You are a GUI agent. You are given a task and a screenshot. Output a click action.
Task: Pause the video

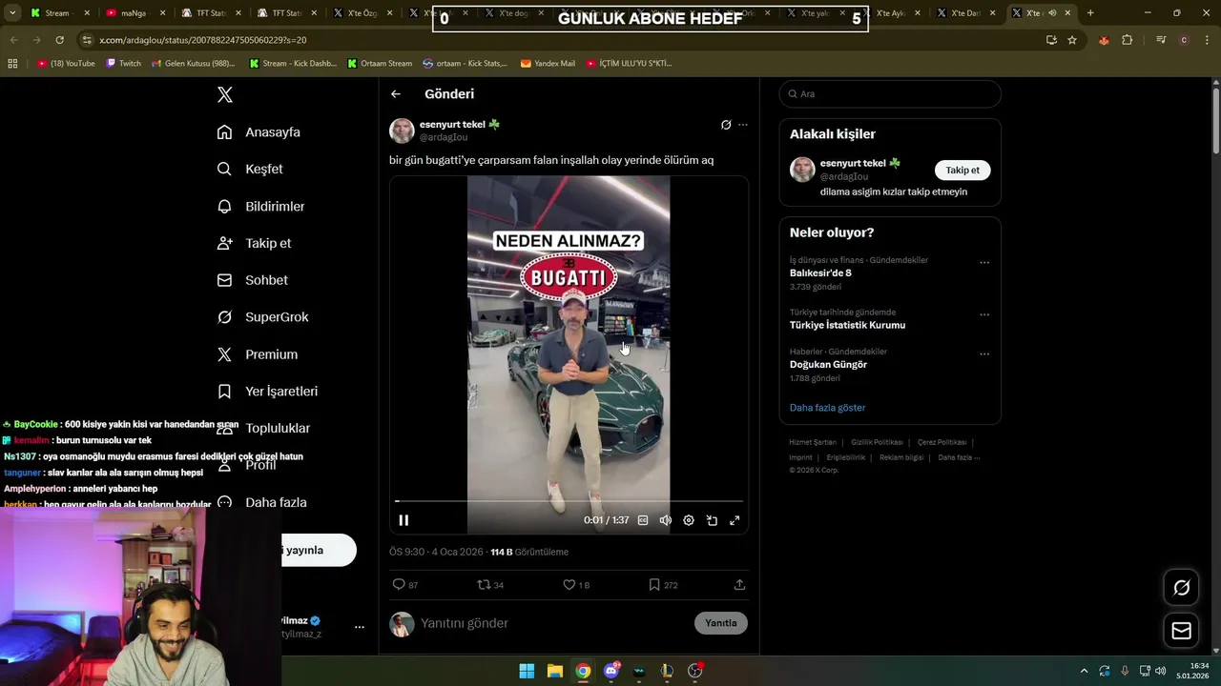(x=404, y=520)
